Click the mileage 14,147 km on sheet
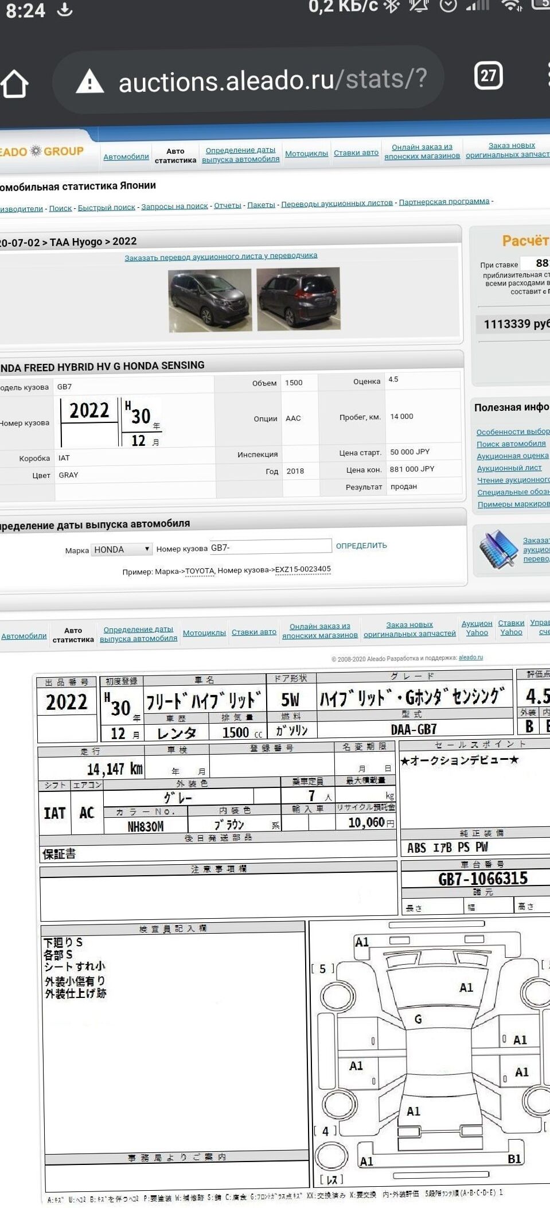 click(x=115, y=769)
